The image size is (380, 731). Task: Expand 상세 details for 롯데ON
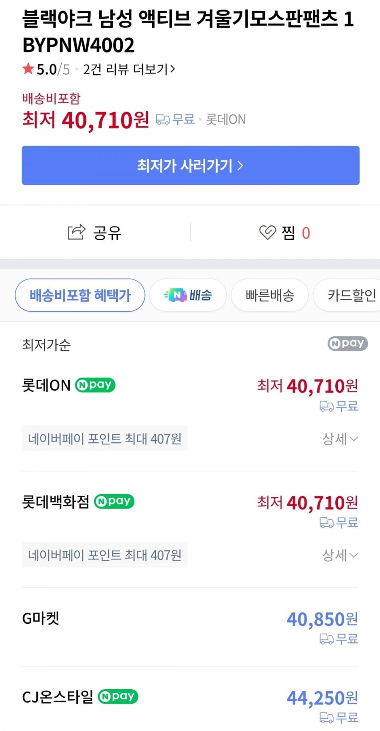point(340,439)
